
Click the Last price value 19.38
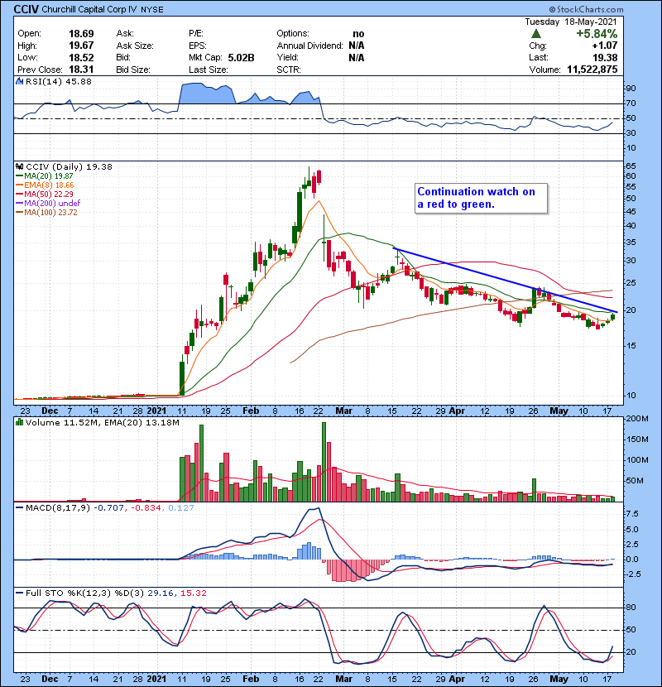[605, 57]
